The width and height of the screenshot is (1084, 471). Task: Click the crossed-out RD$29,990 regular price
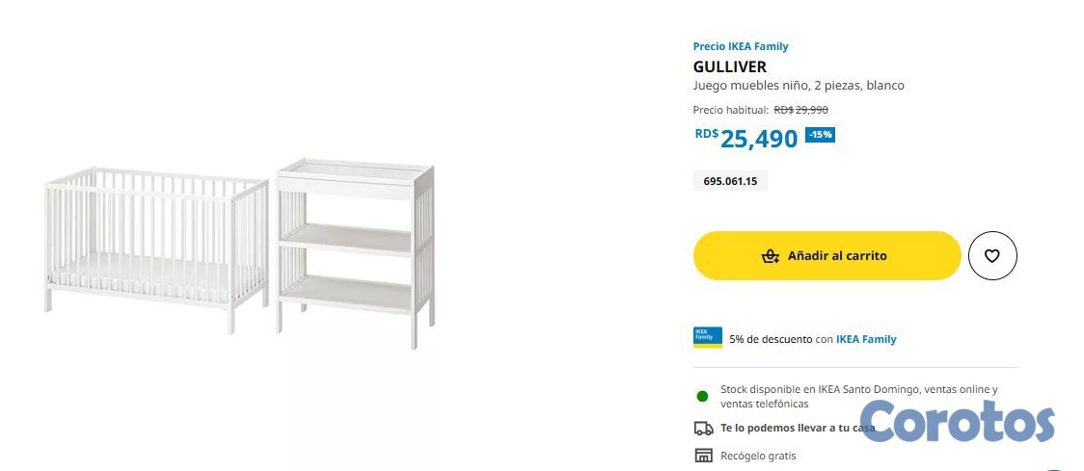tap(800, 110)
